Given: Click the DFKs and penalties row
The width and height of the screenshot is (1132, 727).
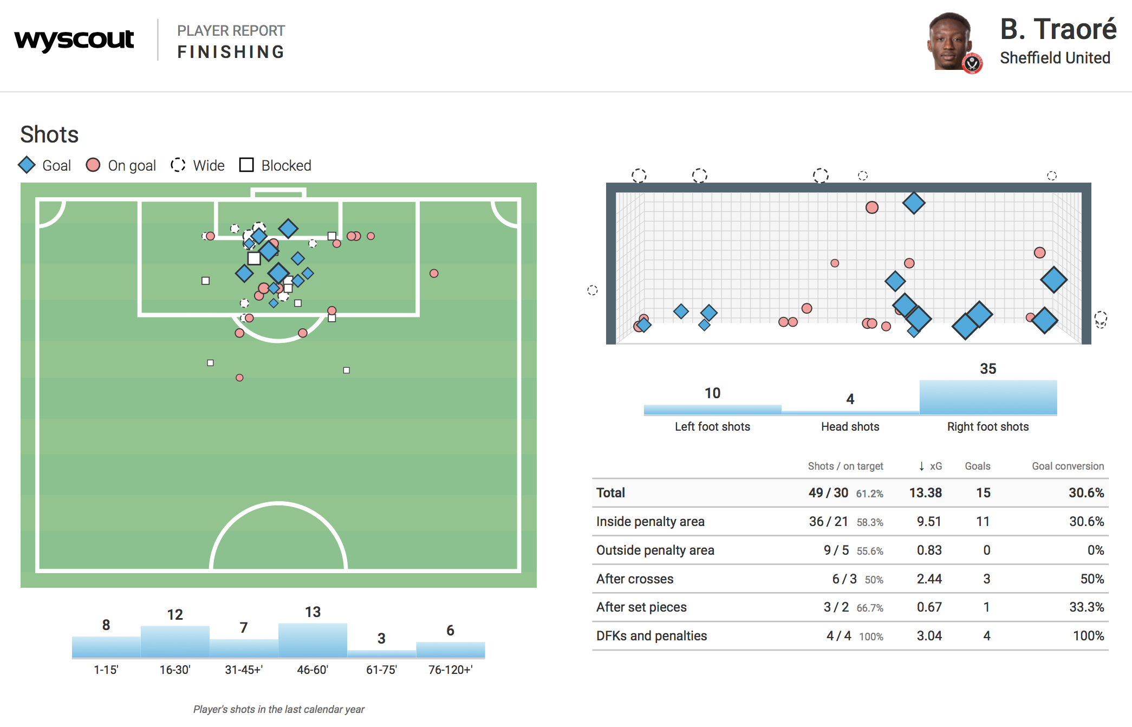Looking at the screenshot, I should [850, 636].
